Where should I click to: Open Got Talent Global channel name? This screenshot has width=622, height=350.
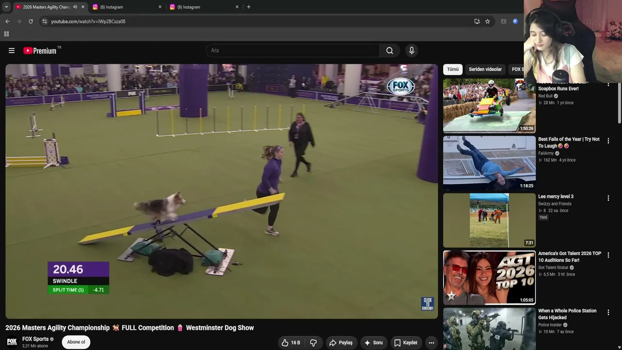(553, 267)
